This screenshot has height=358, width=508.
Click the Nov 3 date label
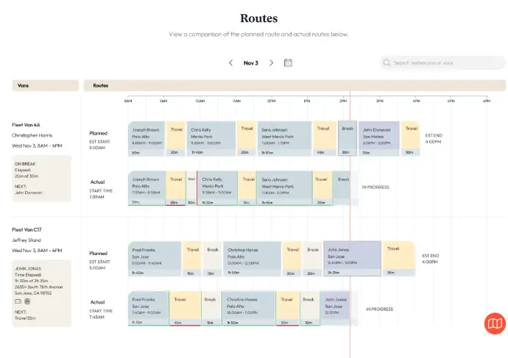(251, 63)
